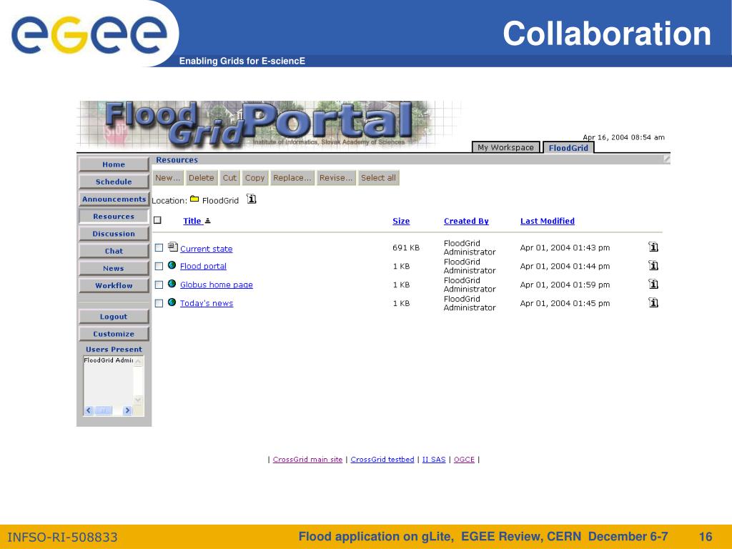The image size is (732, 549).
Task: Open the OGCE footer link
Action: (464, 460)
